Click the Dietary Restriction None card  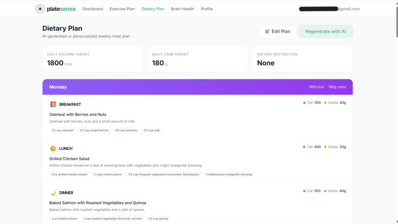tap(303, 59)
